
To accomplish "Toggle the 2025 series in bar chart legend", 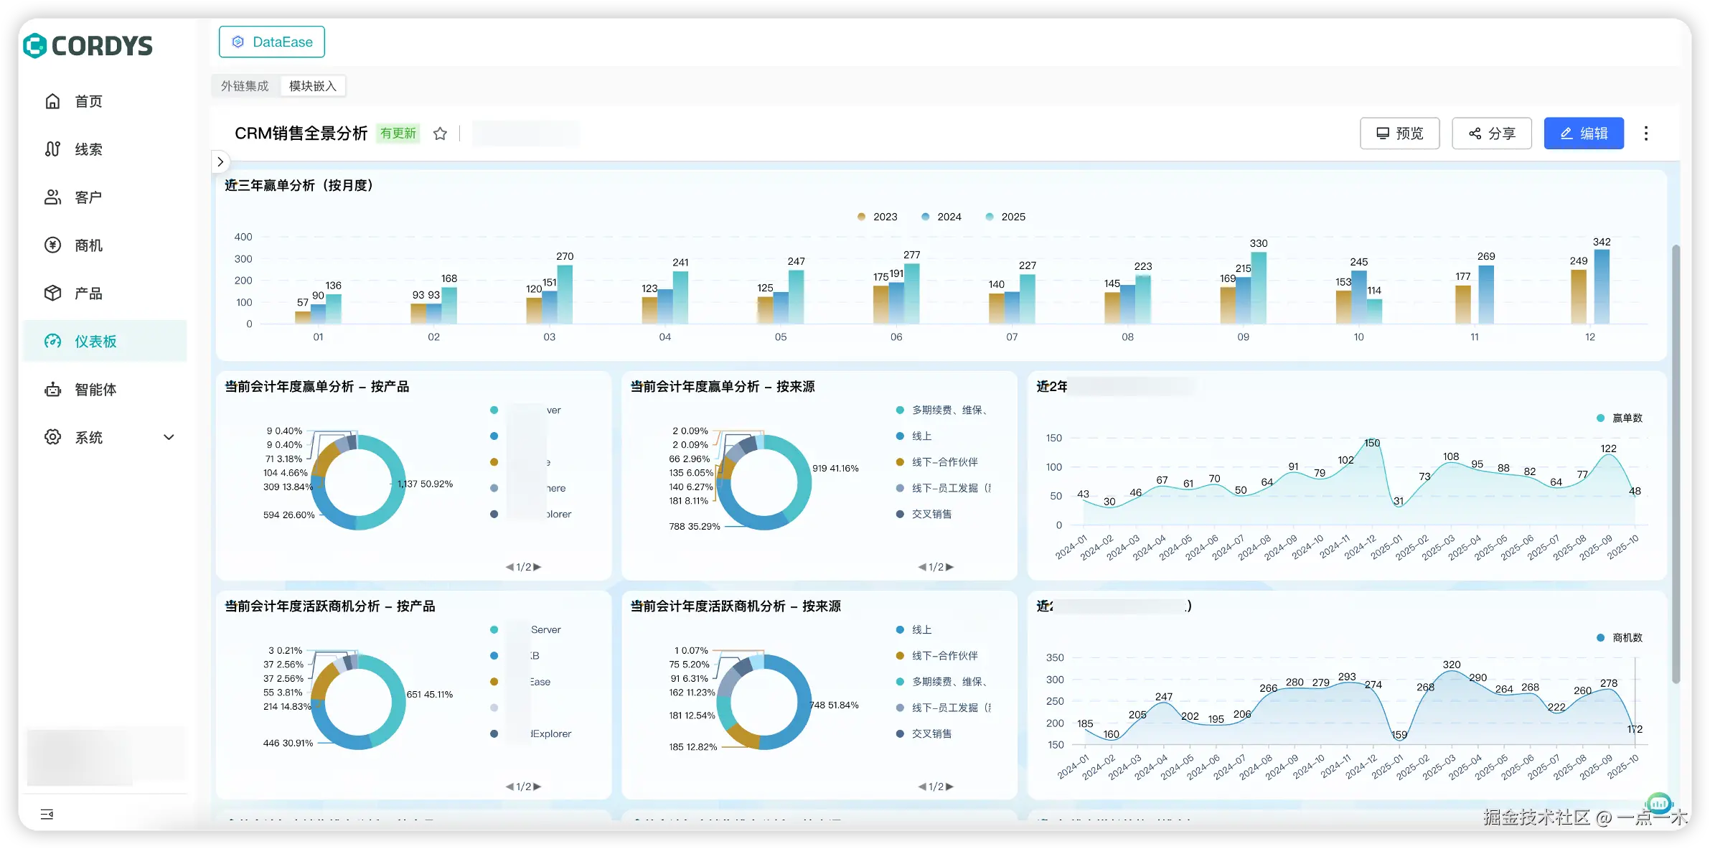I will point(990,217).
